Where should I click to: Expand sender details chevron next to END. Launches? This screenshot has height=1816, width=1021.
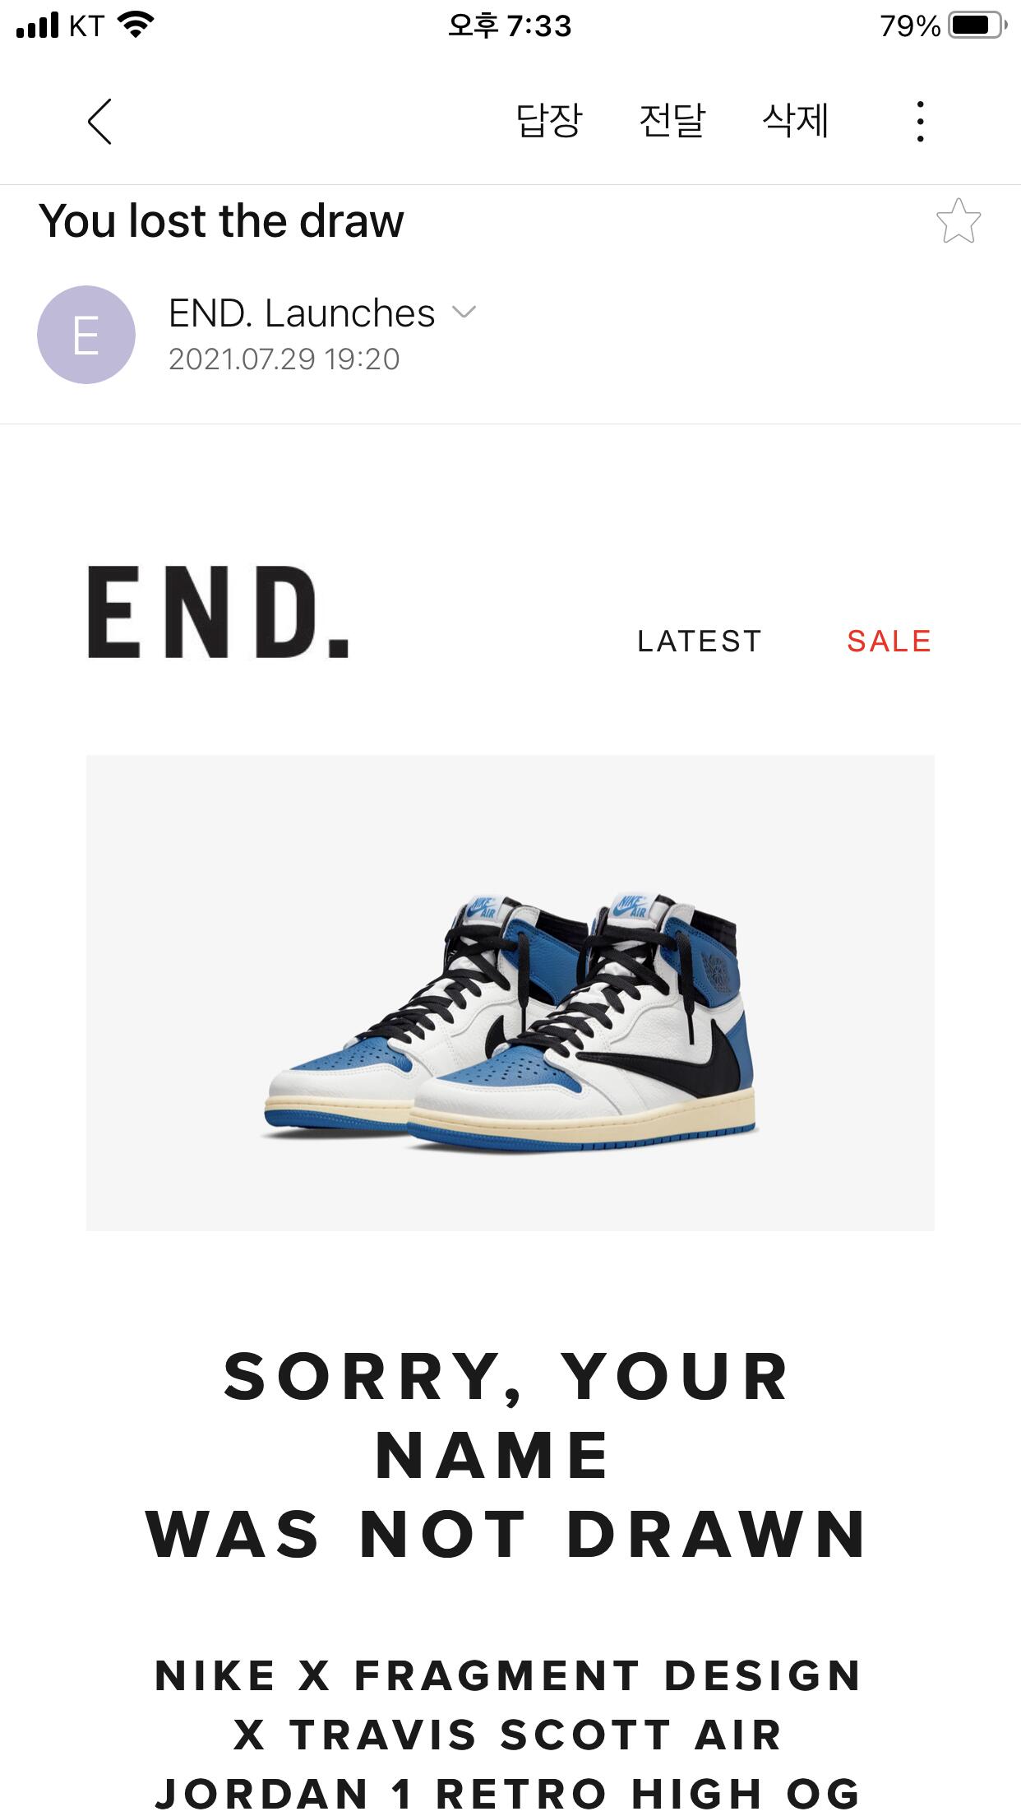tap(464, 312)
